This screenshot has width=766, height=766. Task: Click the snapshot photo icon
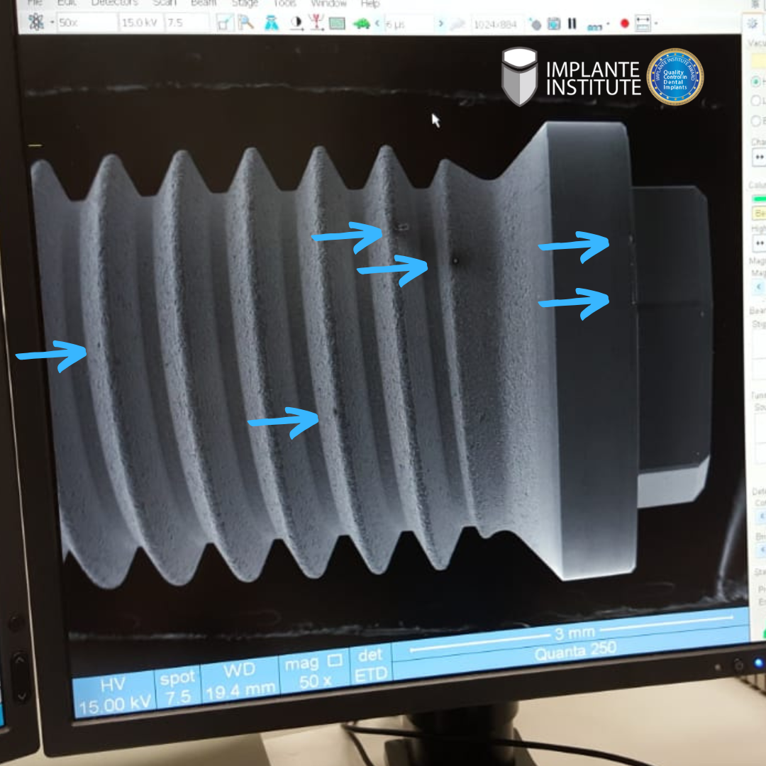coord(554,23)
